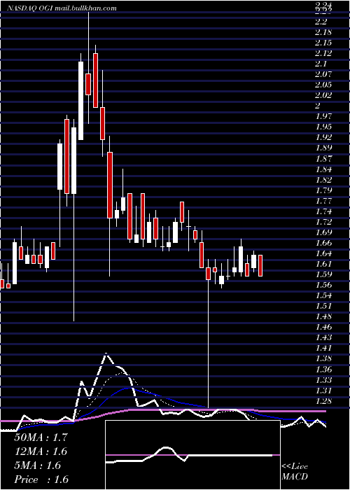Select the 1.33 price axis label

(323, 380)
